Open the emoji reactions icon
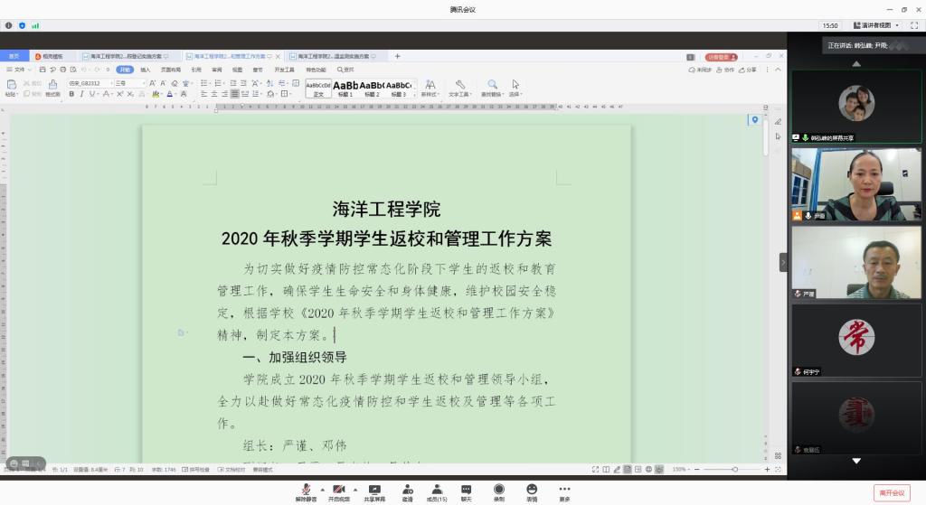Image resolution: width=926 pixels, height=505 pixels. tap(532, 491)
